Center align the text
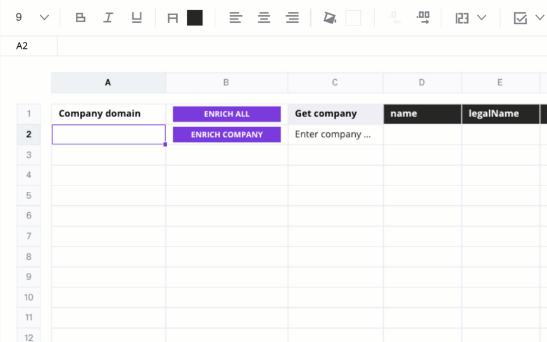 coord(264,18)
